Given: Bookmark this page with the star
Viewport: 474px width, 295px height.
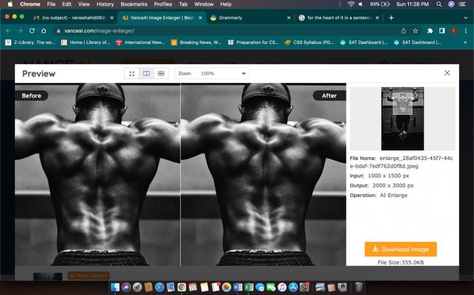Looking at the screenshot, I should click(415, 31).
